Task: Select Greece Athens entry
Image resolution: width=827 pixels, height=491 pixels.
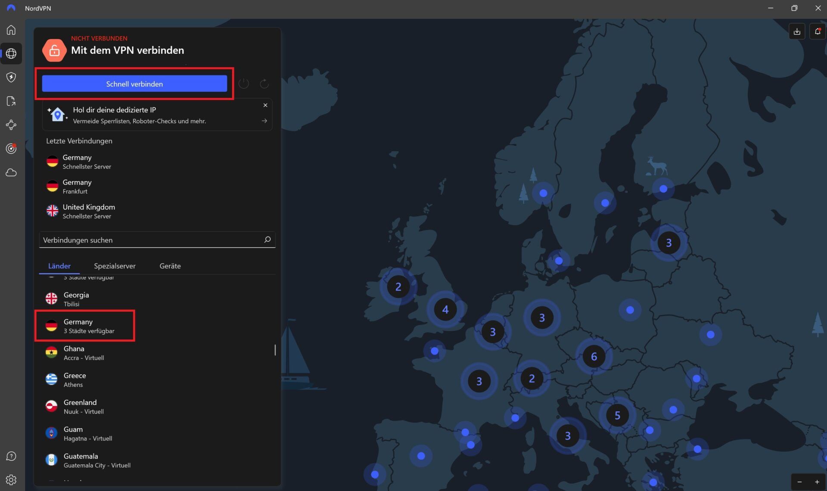Action: tap(157, 379)
